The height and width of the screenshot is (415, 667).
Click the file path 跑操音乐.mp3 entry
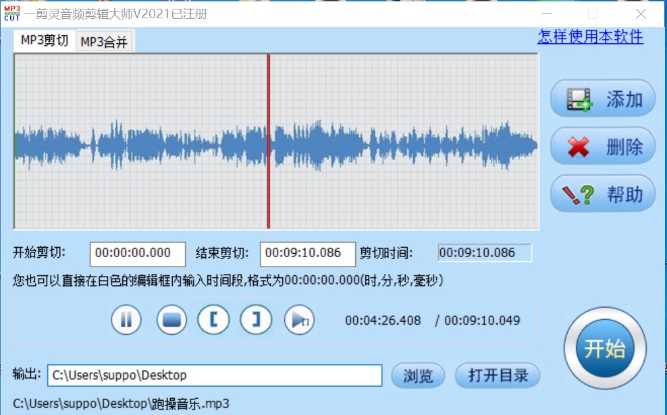pyautogui.click(x=122, y=404)
